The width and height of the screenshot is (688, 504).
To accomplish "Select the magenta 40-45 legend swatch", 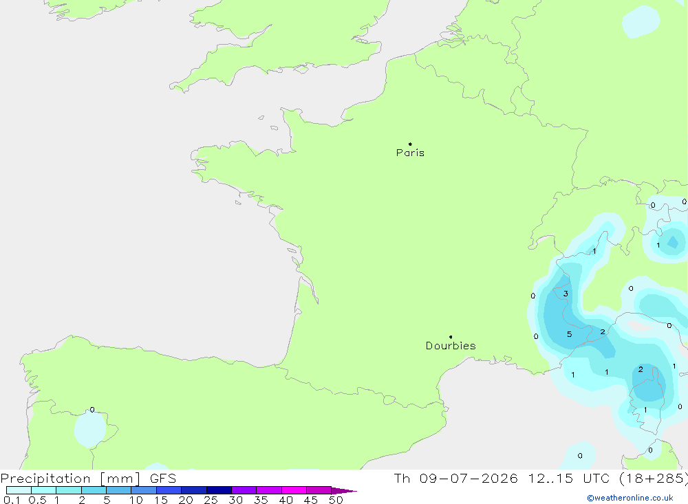I will pyautogui.click(x=294, y=490).
